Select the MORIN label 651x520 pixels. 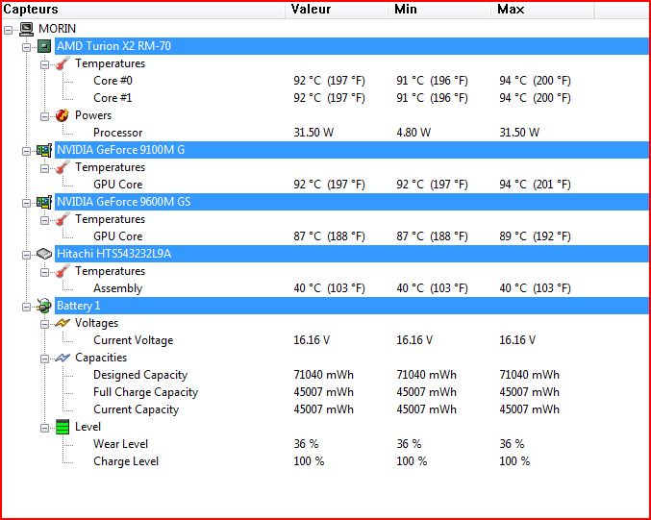(58, 29)
